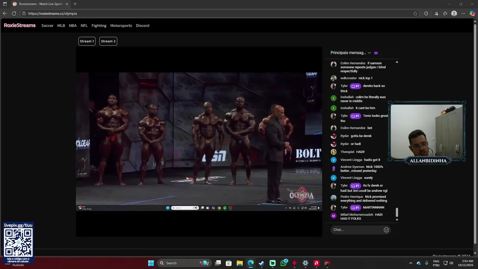Select the Roxiestreams browser tab
This screenshot has height=269, width=478.
tap(40, 4)
